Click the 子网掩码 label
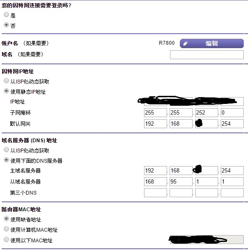This screenshot has height=250, width=248. click(x=20, y=113)
